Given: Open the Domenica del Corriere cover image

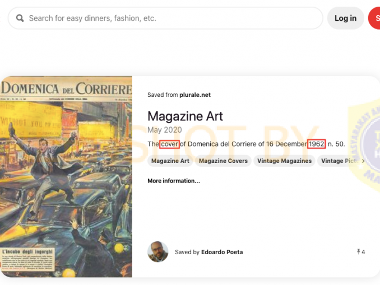Looking at the screenshot, I should click(66, 177).
